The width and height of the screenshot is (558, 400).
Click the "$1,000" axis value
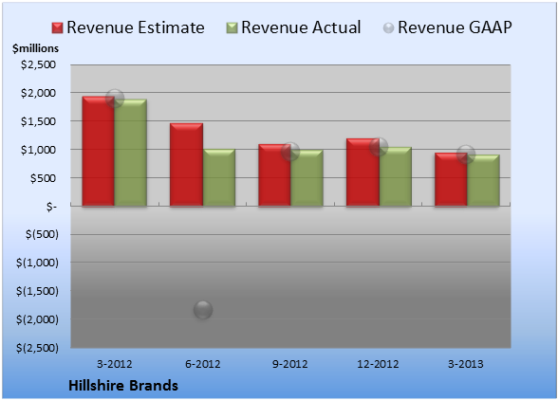(38, 150)
